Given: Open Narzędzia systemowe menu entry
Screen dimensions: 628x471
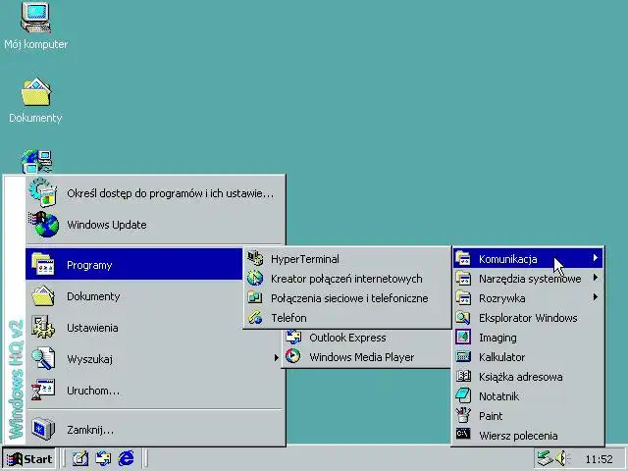Looking at the screenshot, I should tap(528, 278).
